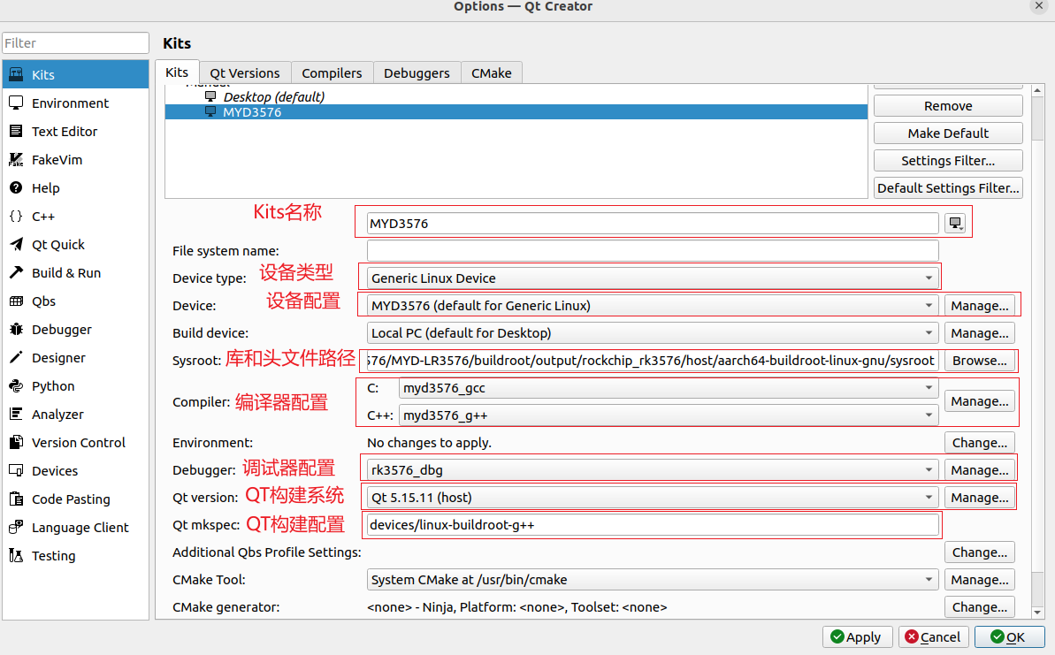Screen dimensions: 1055x655
Task: Open the C++ compiler myd3576_g++ dropdown
Action: (669, 415)
